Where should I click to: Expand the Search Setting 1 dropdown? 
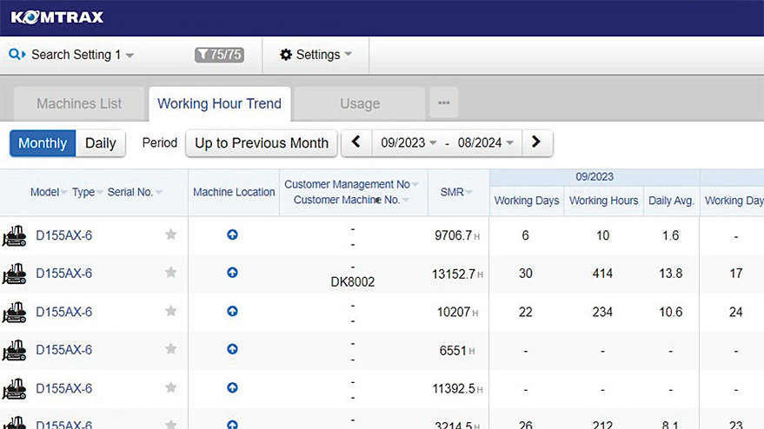point(72,55)
